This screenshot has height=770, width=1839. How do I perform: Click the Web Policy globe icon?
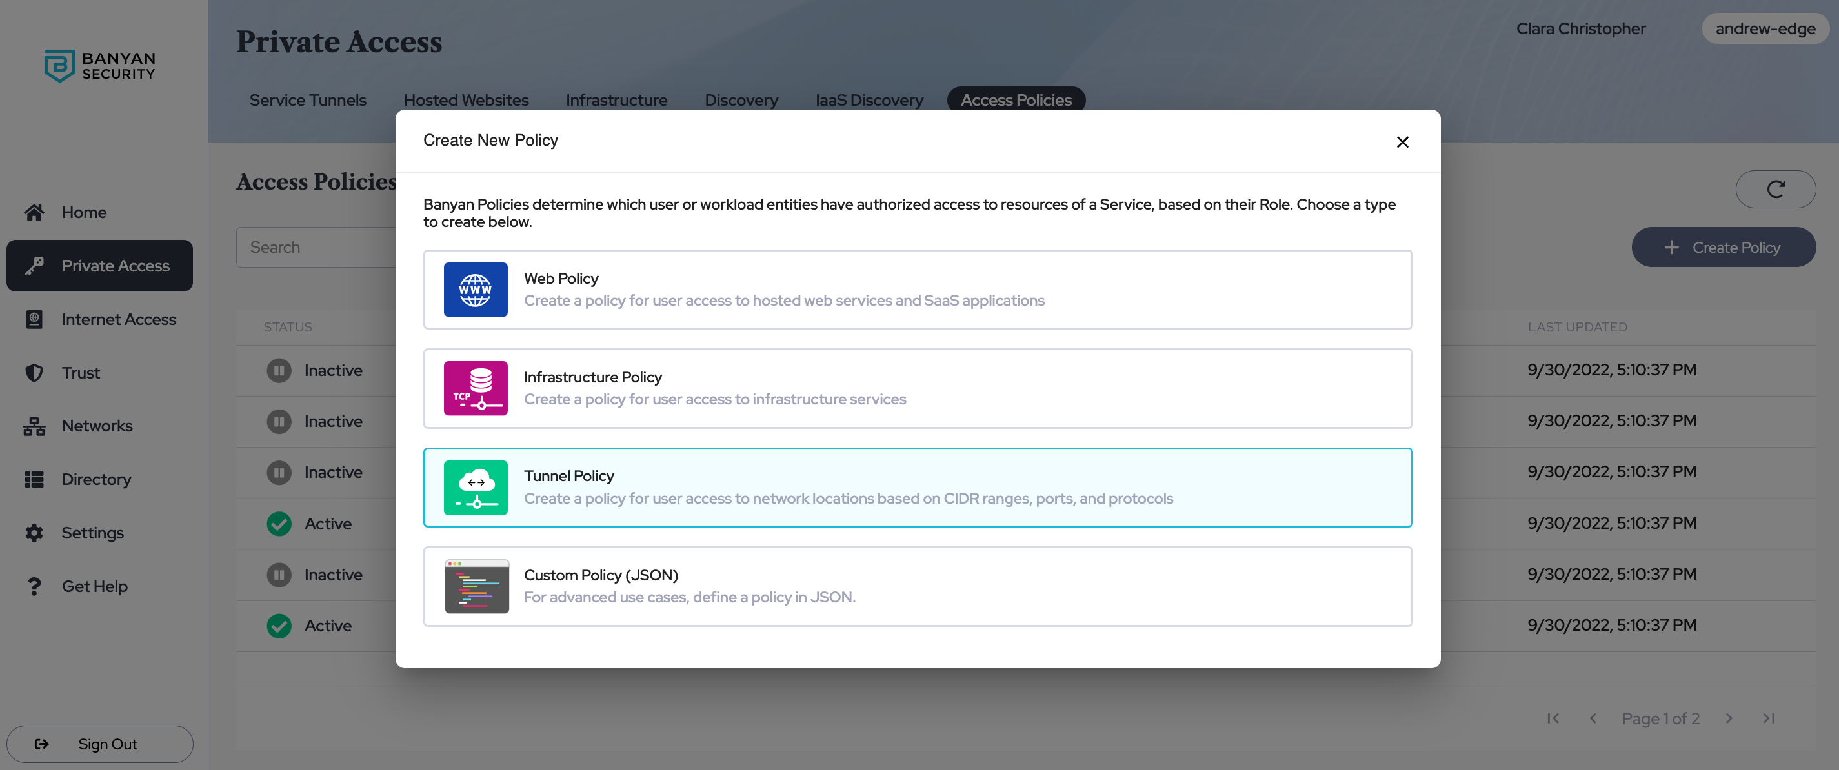476,289
